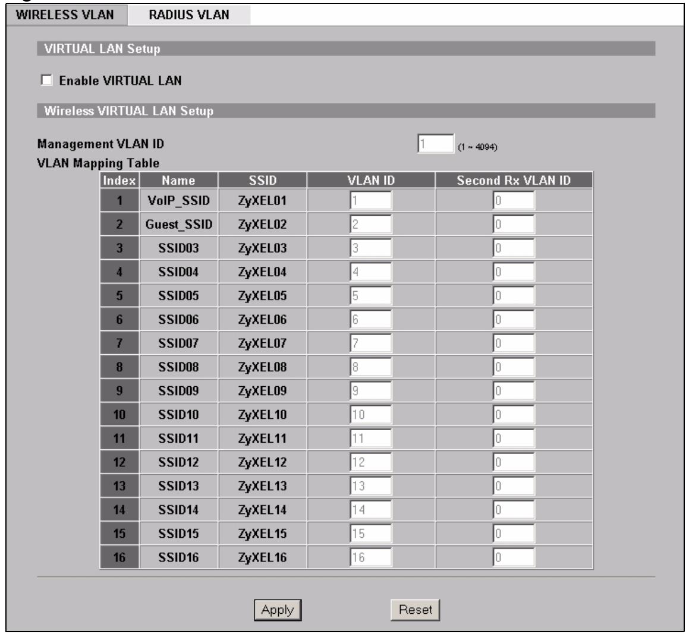Set Second Rx VLAN ID for SSID10
The width and height of the screenshot is (686, 634).
tap(514, 415)
